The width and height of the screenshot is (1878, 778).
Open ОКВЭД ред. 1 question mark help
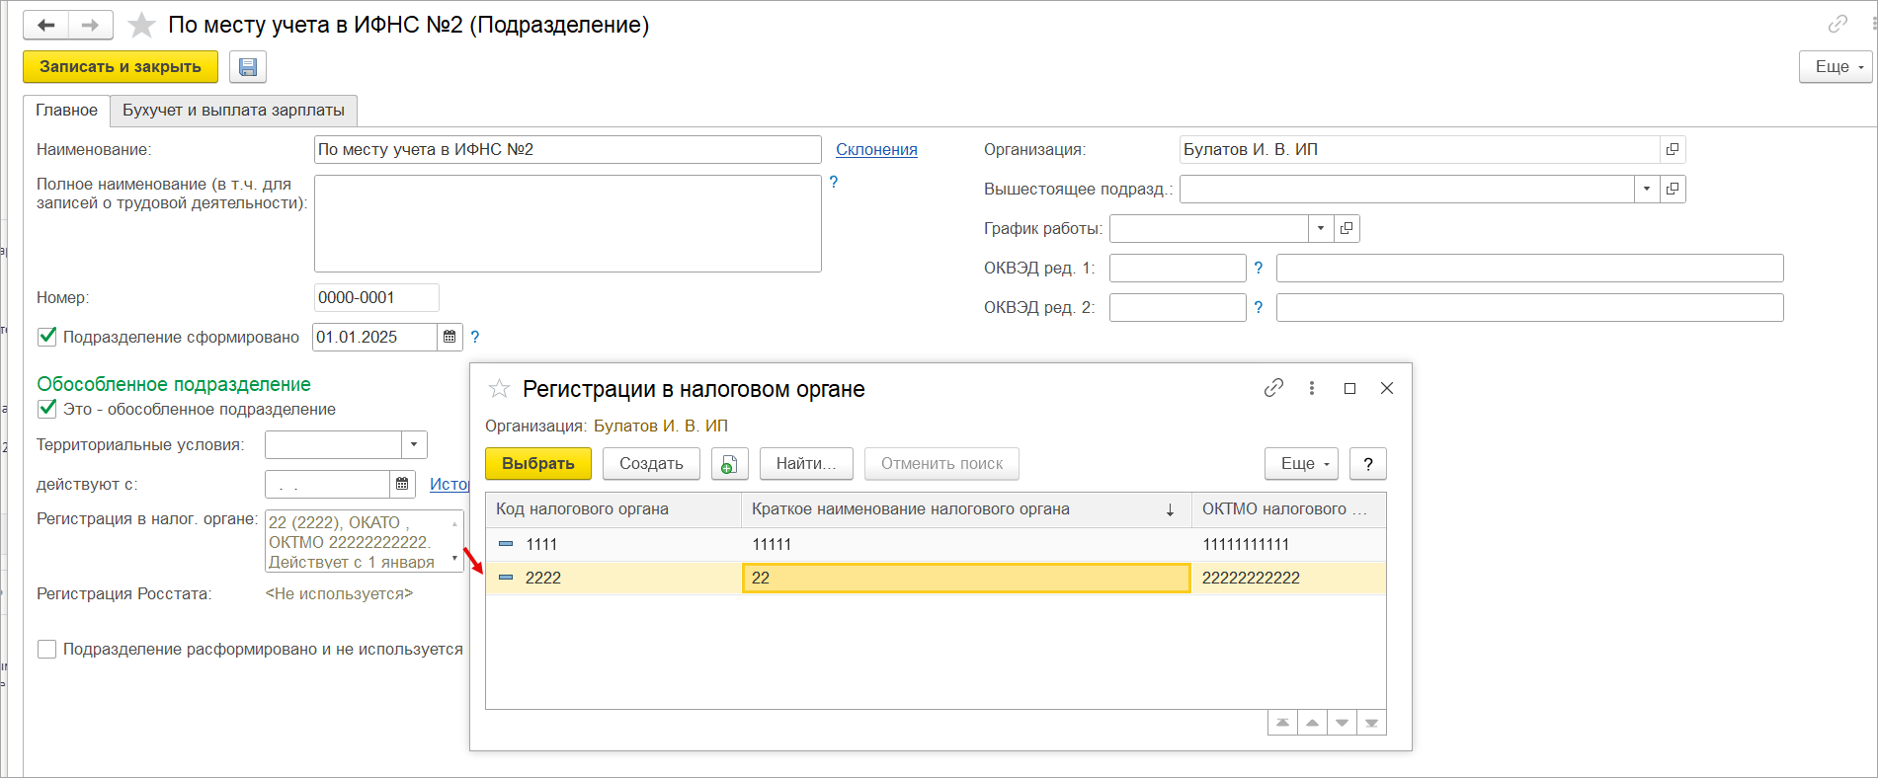pos(1259,268)
